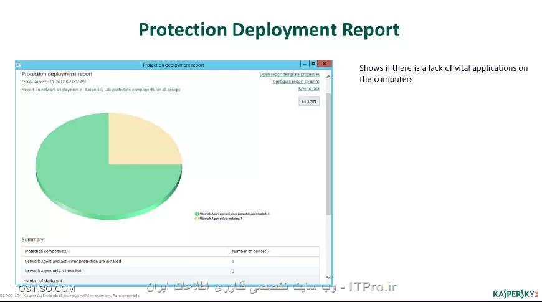Click the report date 'Friday, January 13, 2017' text
The image size is (542, 302).
tap(54, 82)
